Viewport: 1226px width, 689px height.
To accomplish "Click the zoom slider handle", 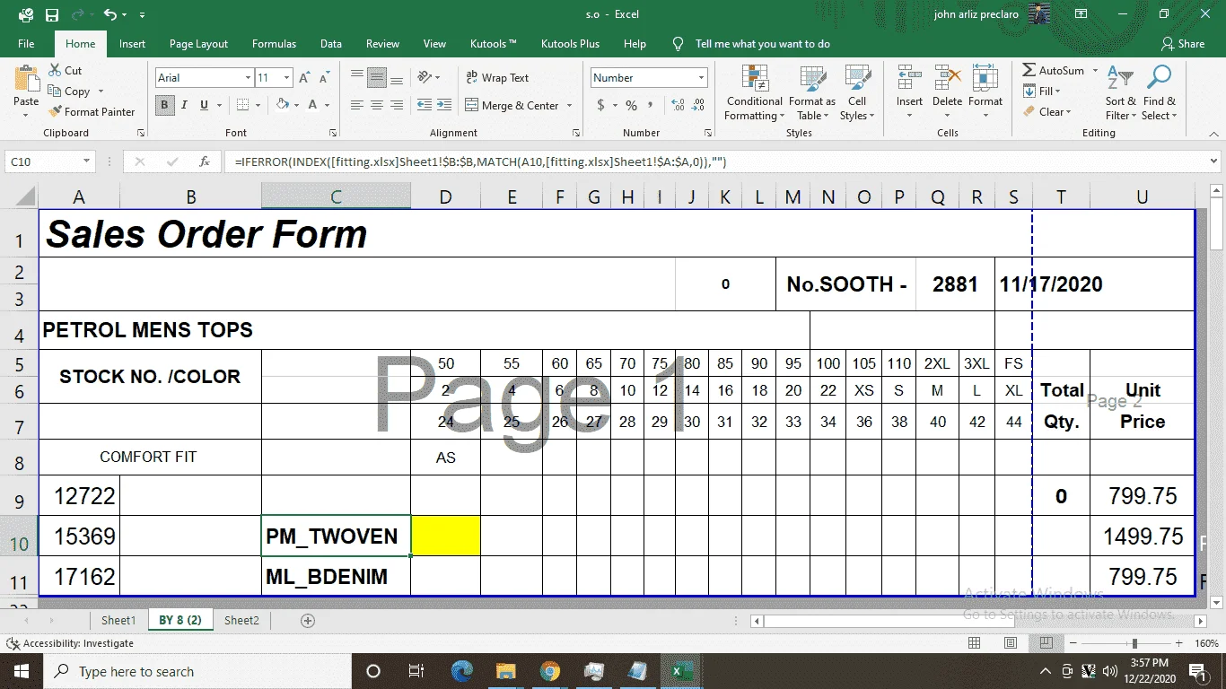I will tap(1135, 643).
